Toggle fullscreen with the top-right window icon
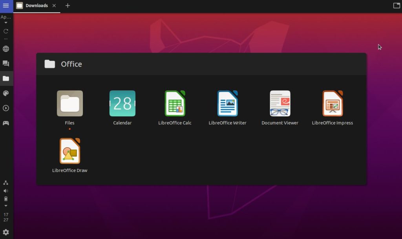The height and width of the screenshot is (239, 402). tap(396, 5)
